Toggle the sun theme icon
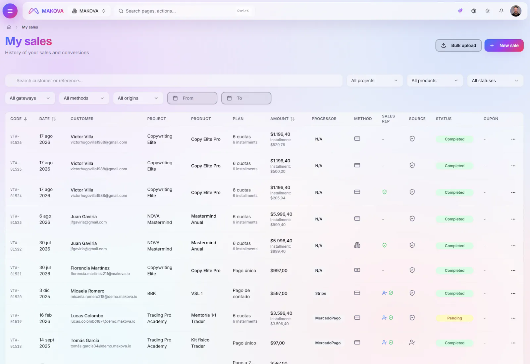 pyautogui.click(x=488, y=11)
